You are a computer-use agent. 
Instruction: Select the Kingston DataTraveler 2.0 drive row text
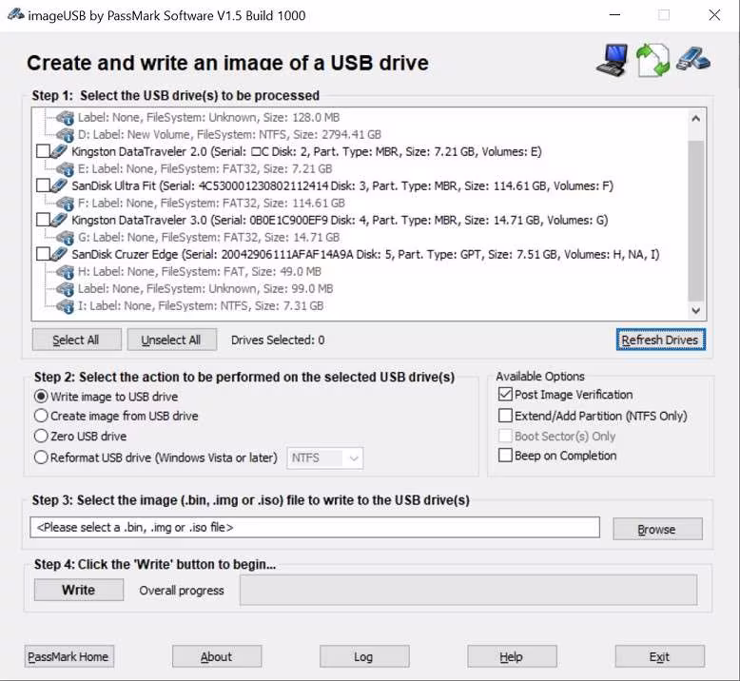click(x=306, y=151)
